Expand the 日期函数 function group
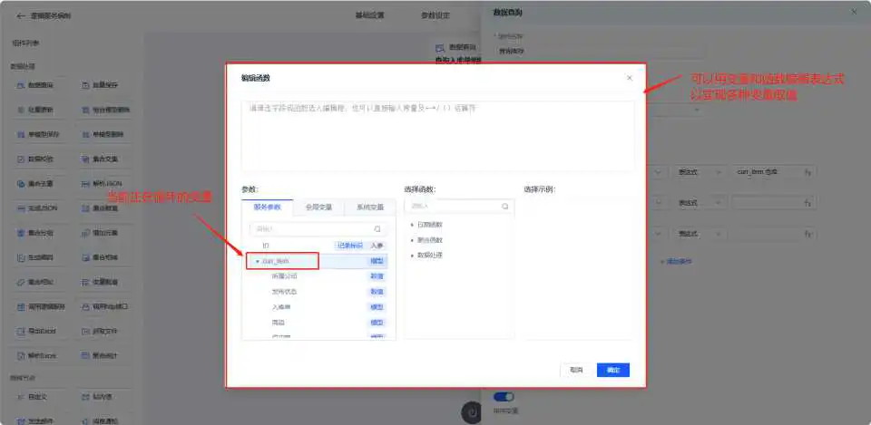The image size is (871, 425). [412, 225]
